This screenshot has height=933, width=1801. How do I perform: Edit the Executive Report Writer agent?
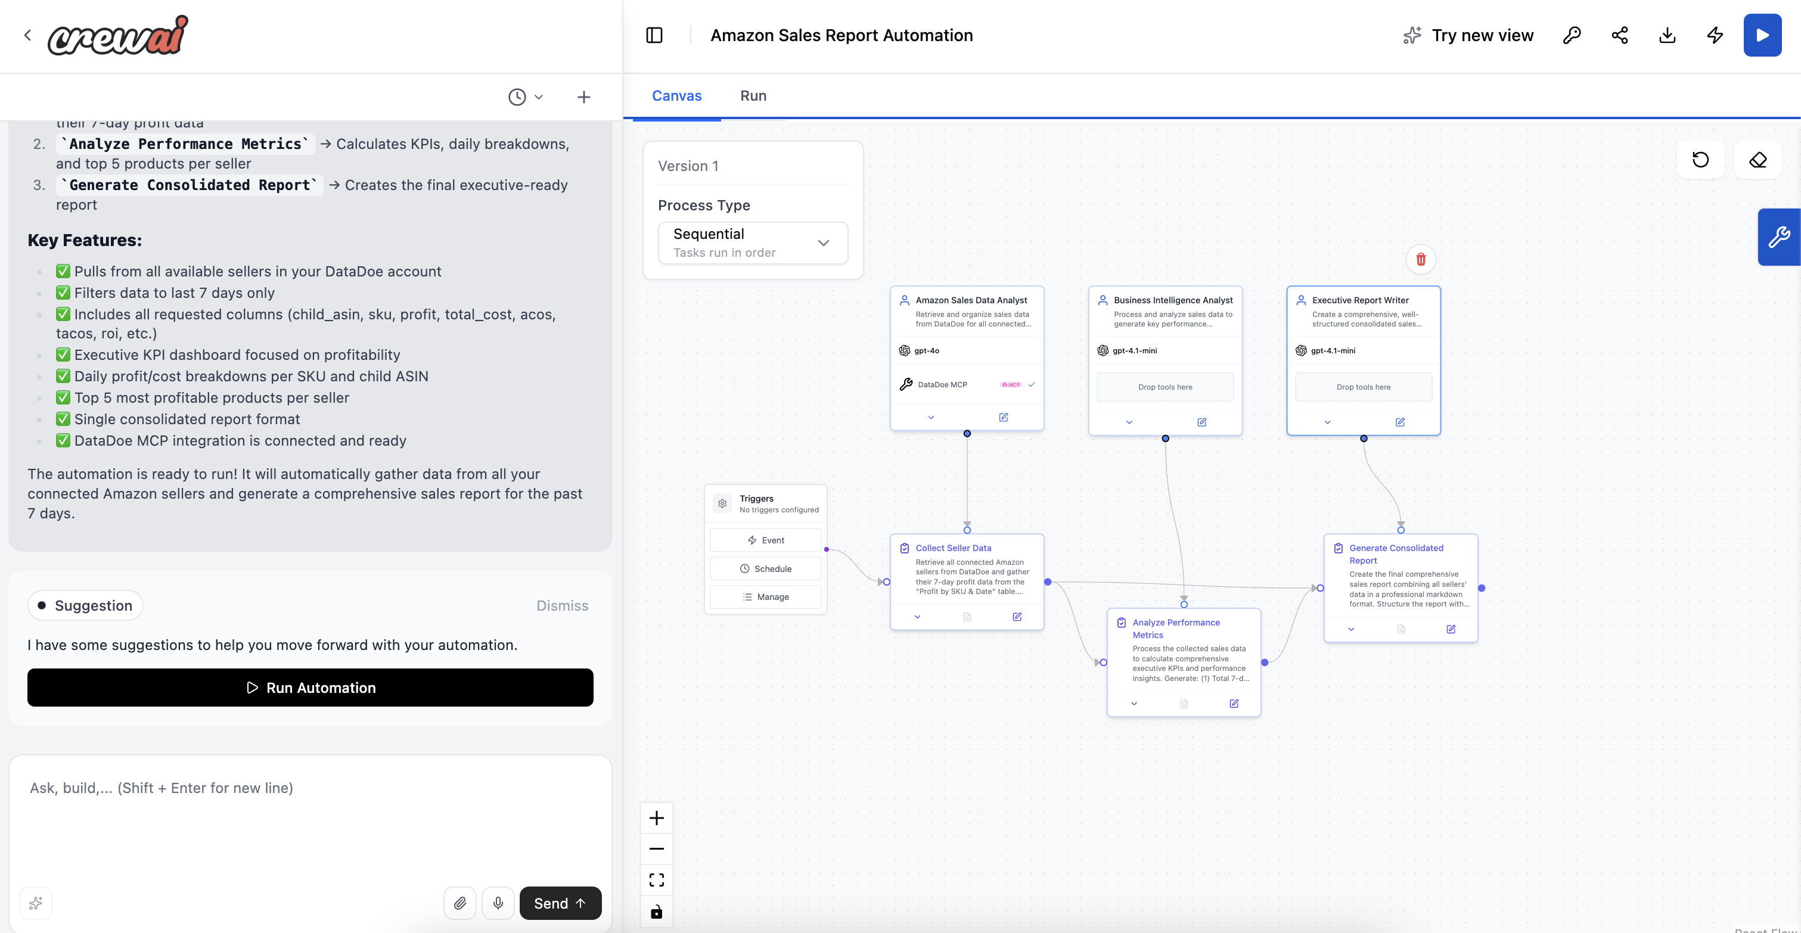[1400, 422]
